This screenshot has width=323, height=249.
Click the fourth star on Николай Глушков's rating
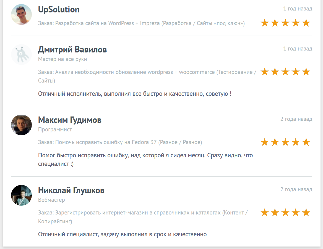(x=295, y=213)
